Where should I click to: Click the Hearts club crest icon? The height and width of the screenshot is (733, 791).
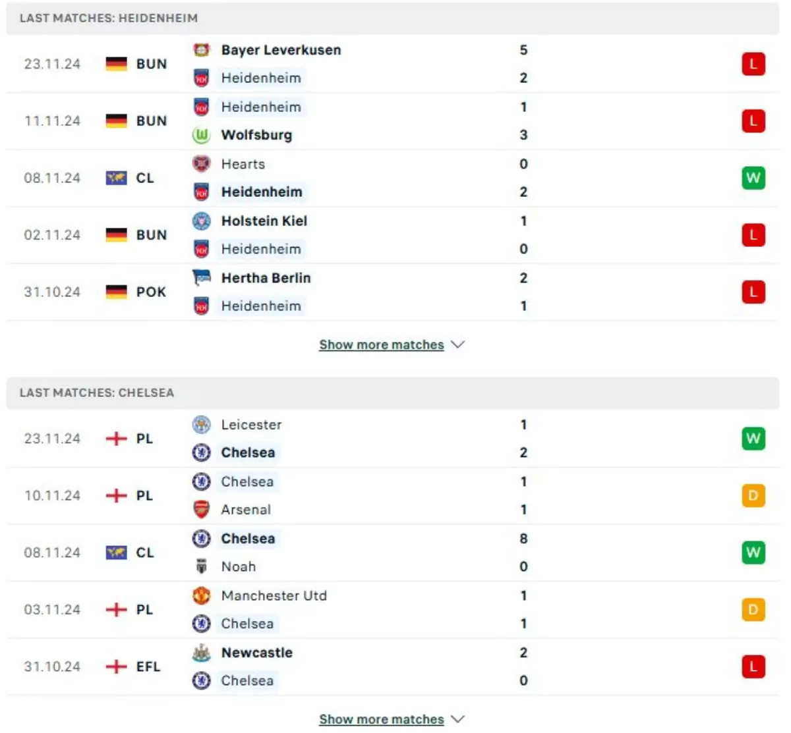(x=201, y=164)
